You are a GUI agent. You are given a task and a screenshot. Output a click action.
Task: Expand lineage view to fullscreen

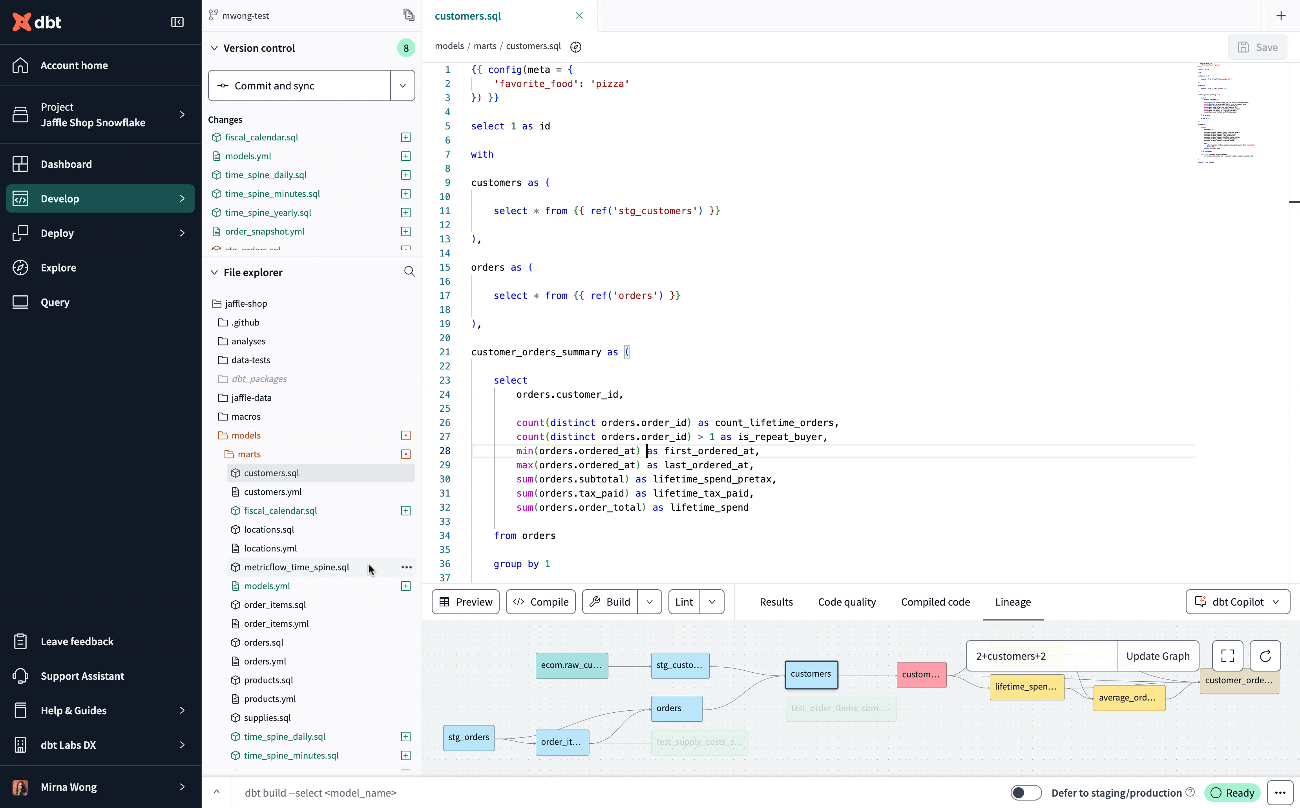pyautogui.click(x=1227, y=656)
